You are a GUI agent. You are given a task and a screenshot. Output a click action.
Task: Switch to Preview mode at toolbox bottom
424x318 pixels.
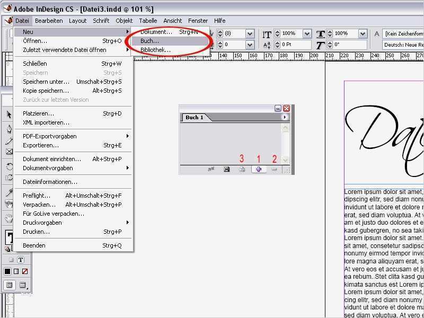tap(22, 285)
